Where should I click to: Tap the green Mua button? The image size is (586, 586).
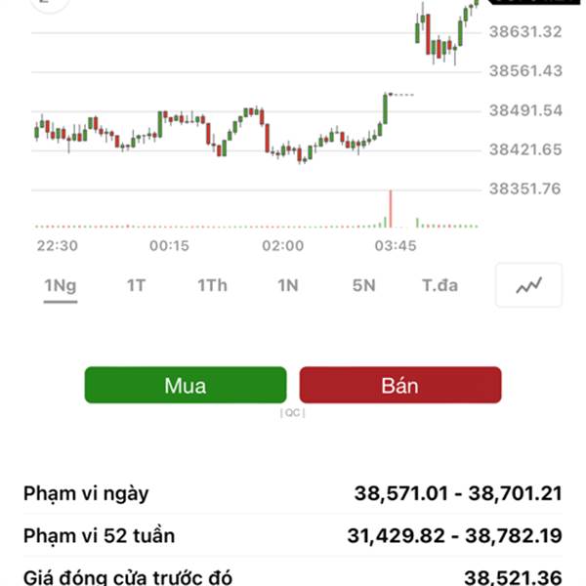click(186, 385)
